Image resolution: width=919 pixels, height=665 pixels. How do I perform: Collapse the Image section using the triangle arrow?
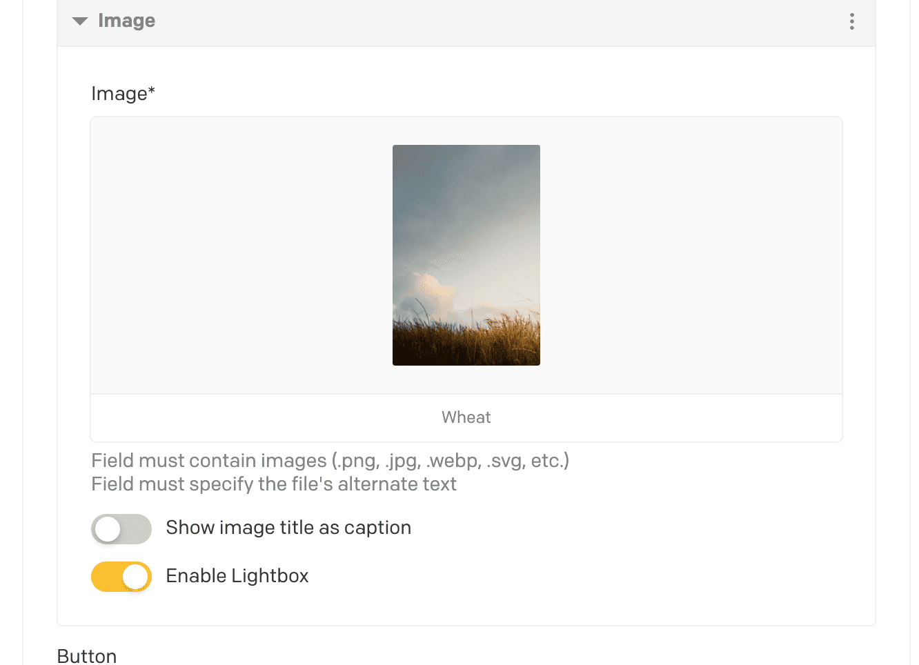[80, 21]
